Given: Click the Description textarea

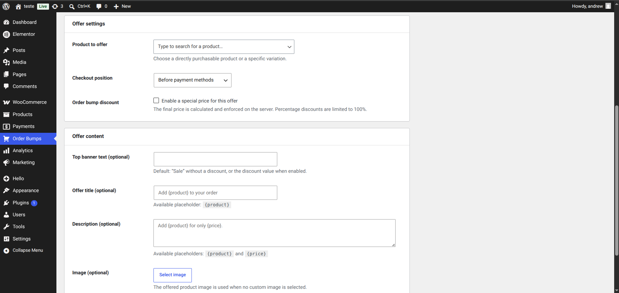Looking at the screenshot, I should (274, 233).
